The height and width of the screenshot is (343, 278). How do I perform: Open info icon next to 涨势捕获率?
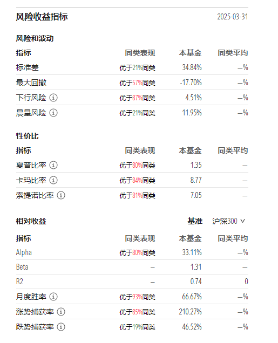click(x=61, y=312)
